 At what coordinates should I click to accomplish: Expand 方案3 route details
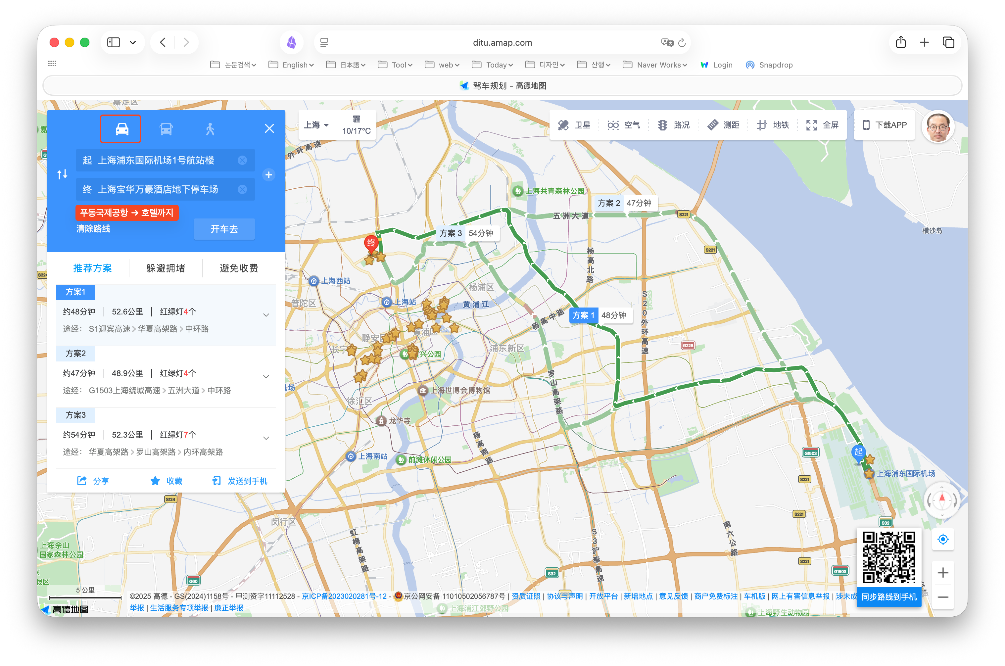(x=266, y=438)
